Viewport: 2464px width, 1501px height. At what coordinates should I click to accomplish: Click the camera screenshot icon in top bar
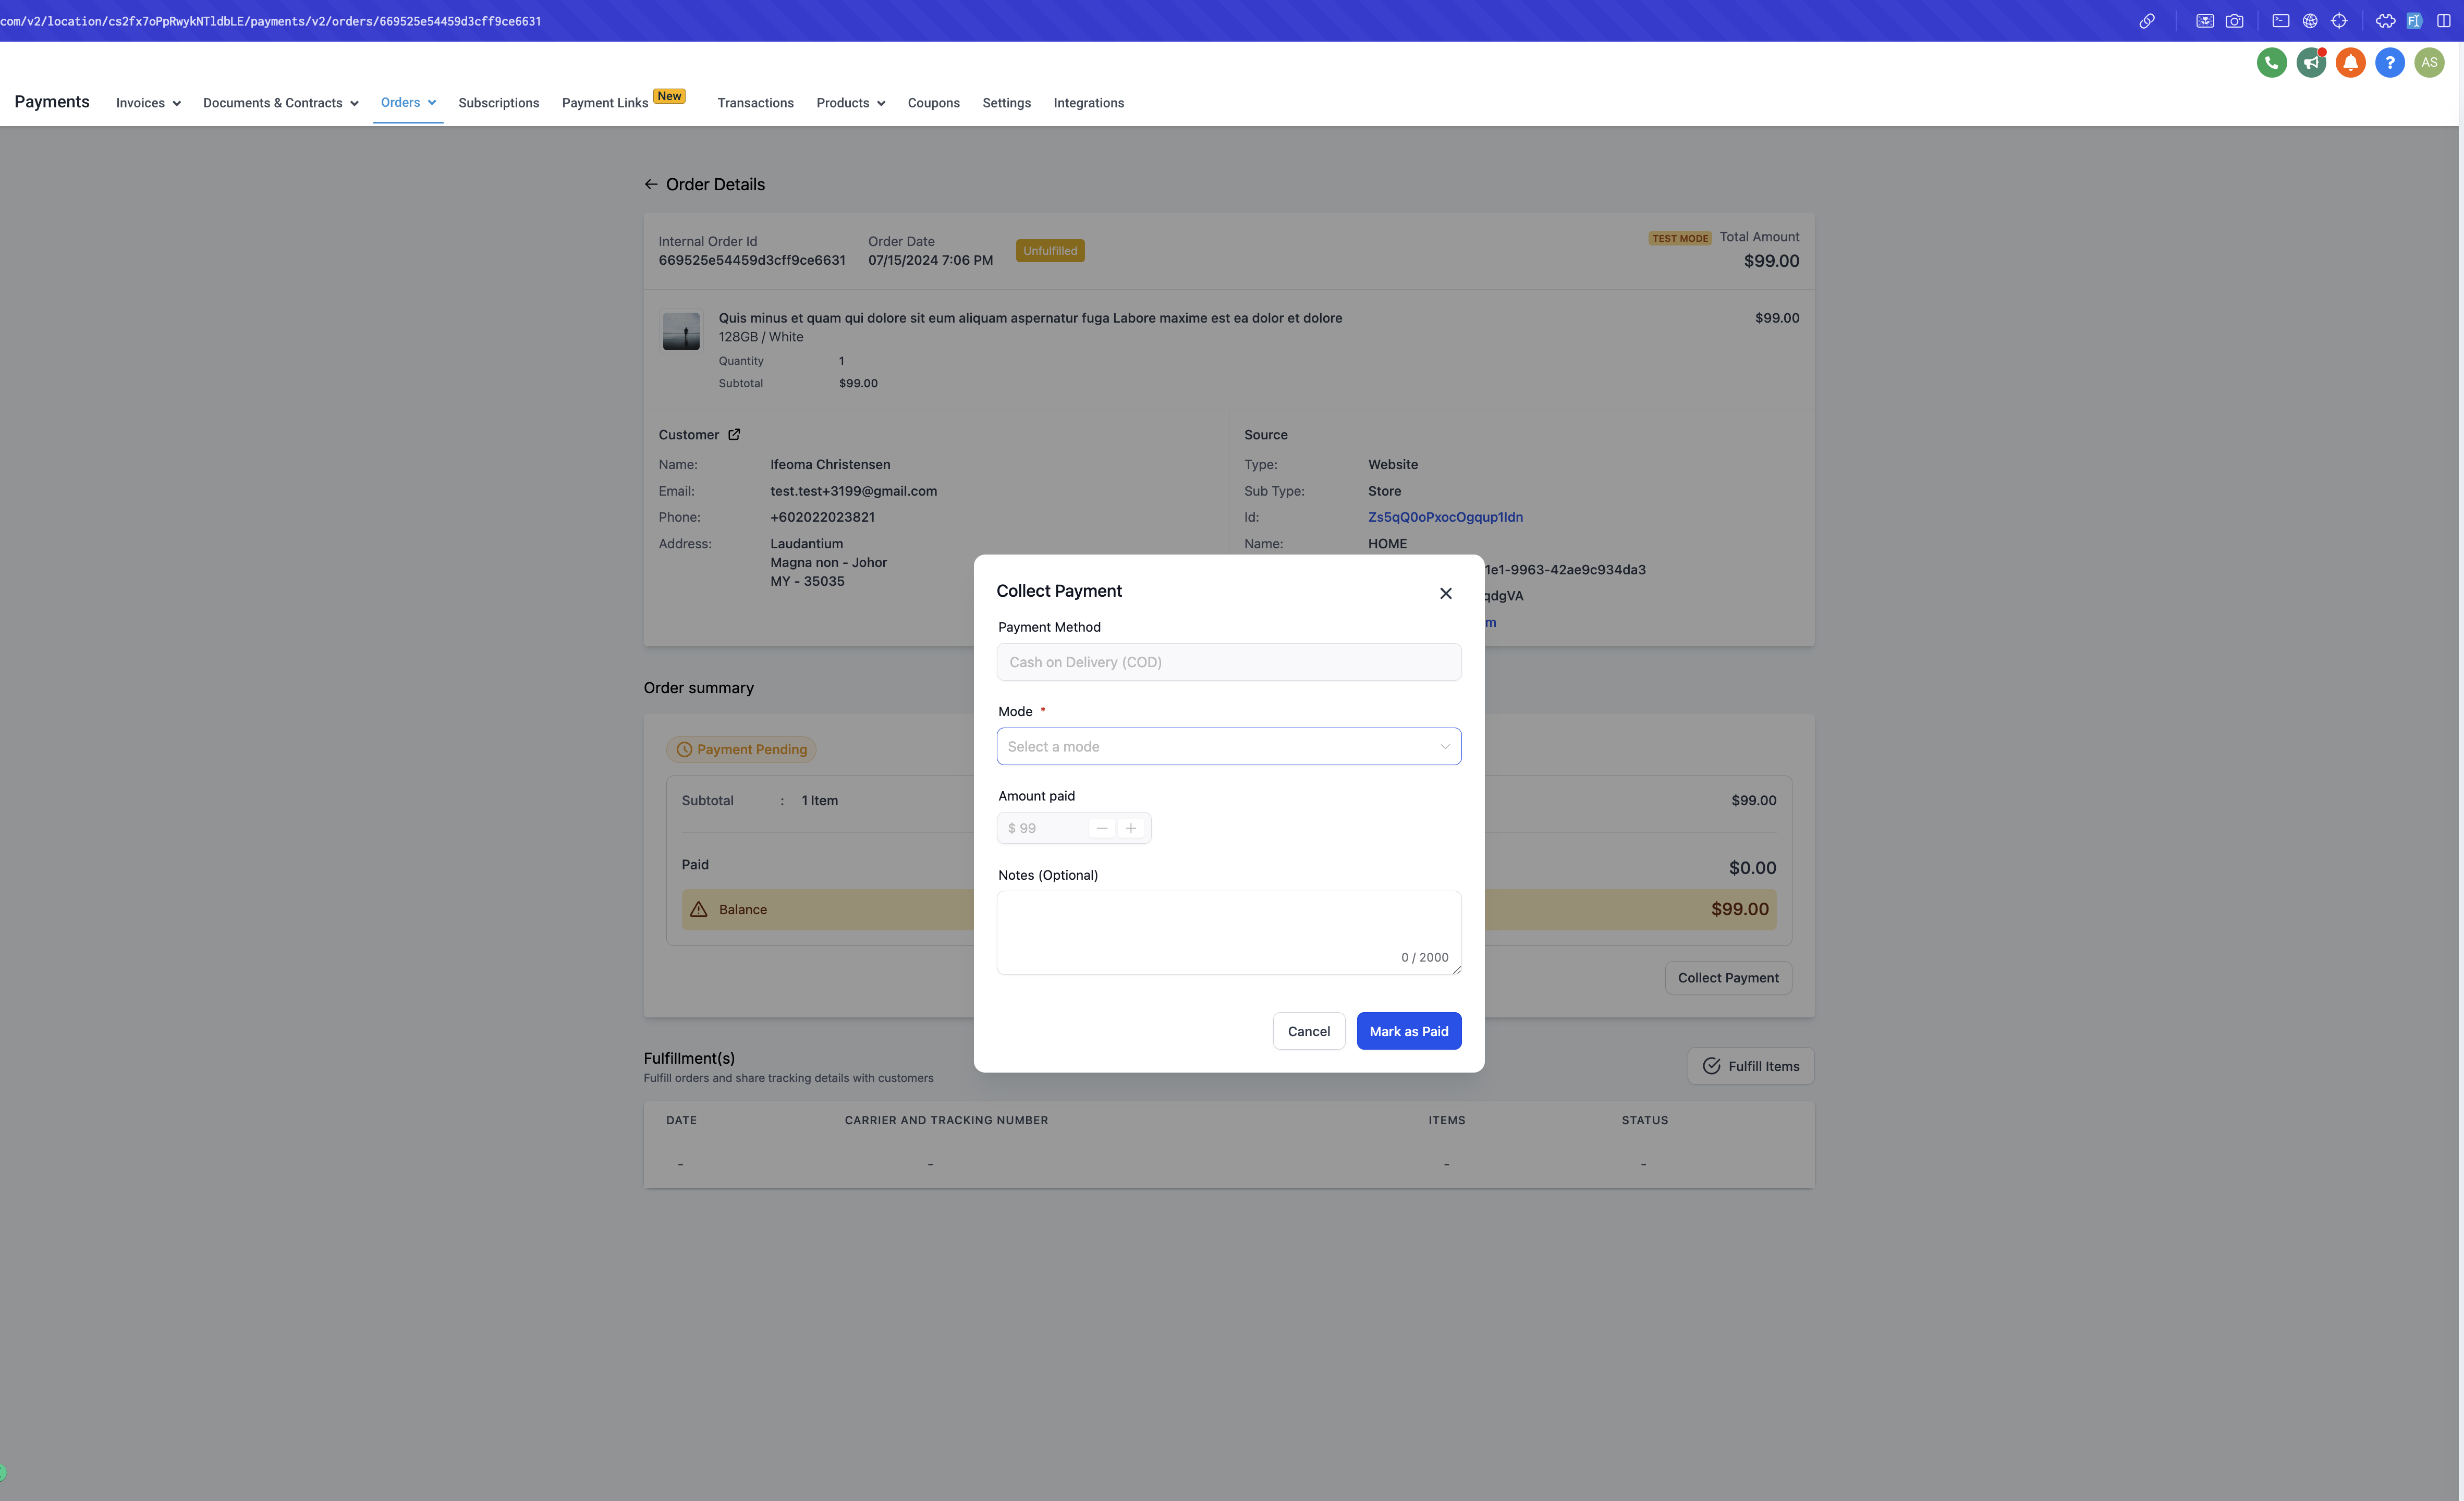click(2234, 21)
